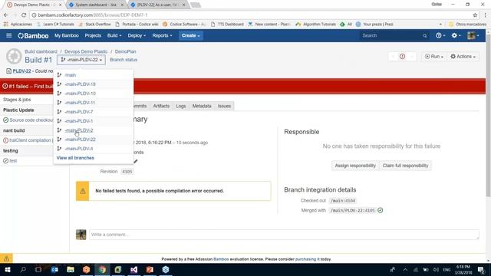Screen dimensions: 491x276
Task: Open halClient compilation job
Action: tap(30, 140)
